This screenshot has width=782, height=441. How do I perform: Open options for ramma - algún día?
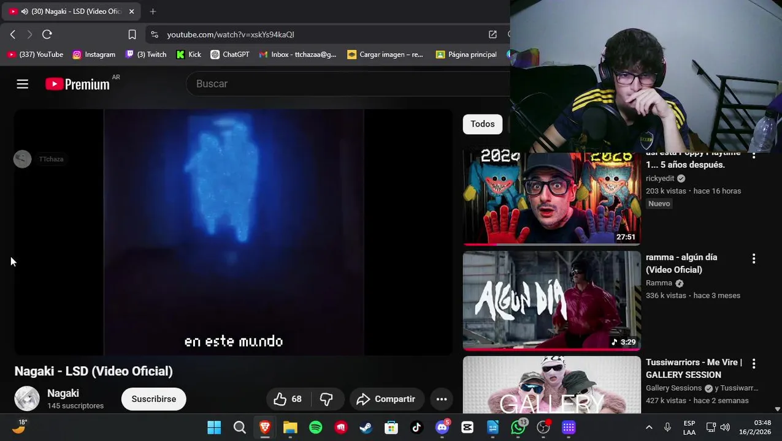754,259
